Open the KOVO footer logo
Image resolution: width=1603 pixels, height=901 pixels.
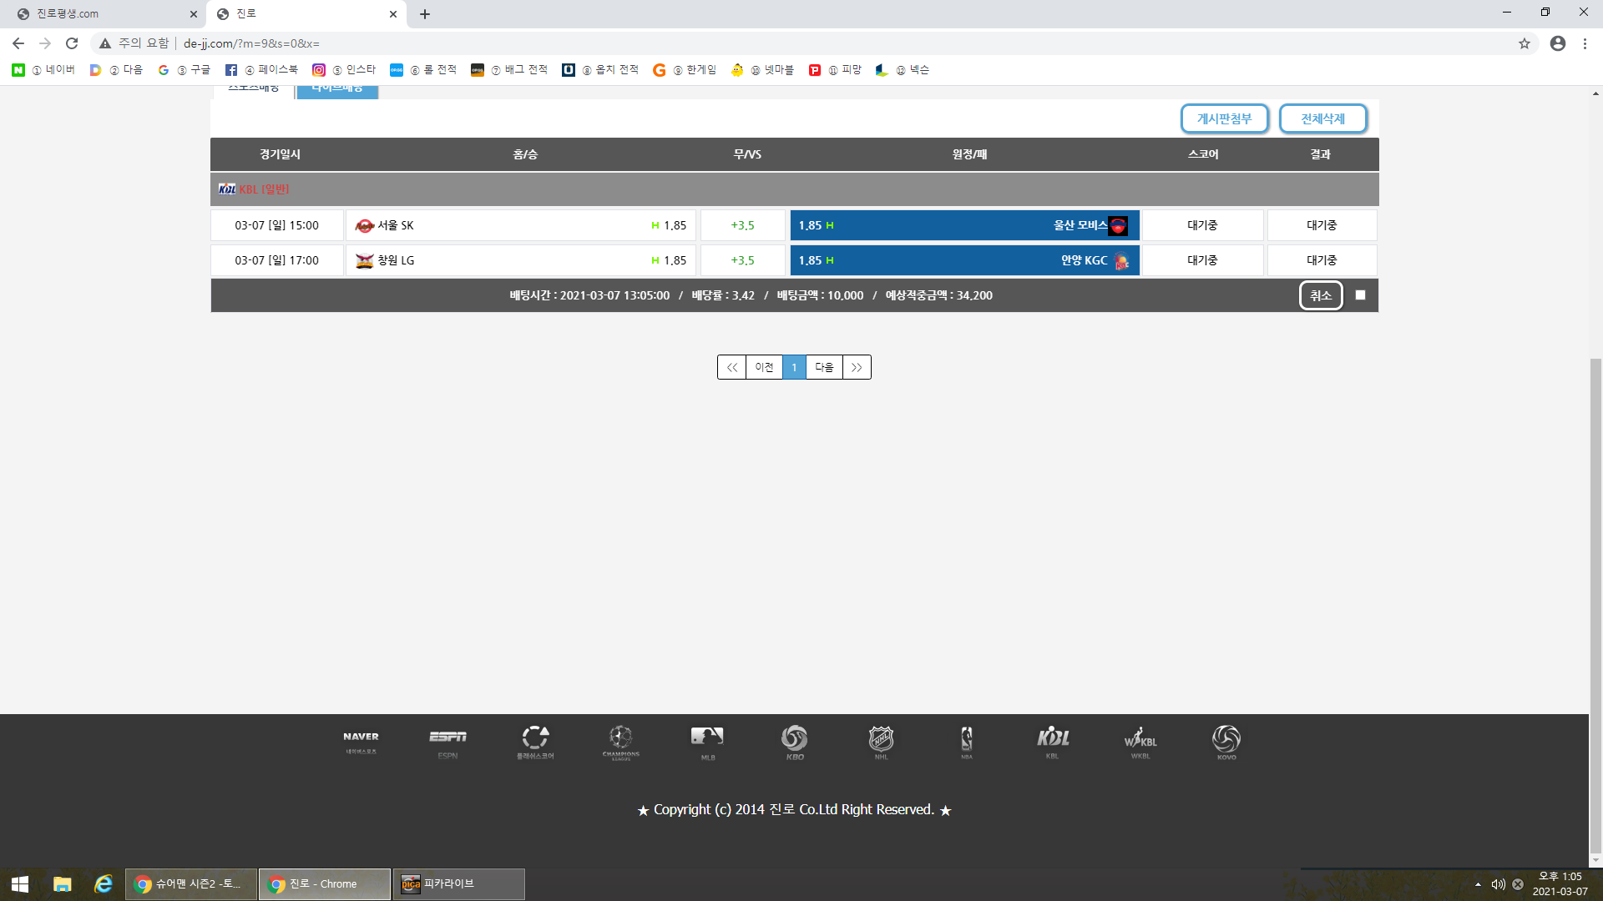click(x=1226, y=742)
